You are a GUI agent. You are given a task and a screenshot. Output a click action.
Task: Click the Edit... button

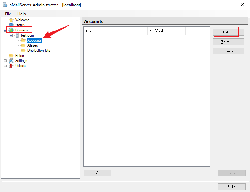[x=228, y=42]
